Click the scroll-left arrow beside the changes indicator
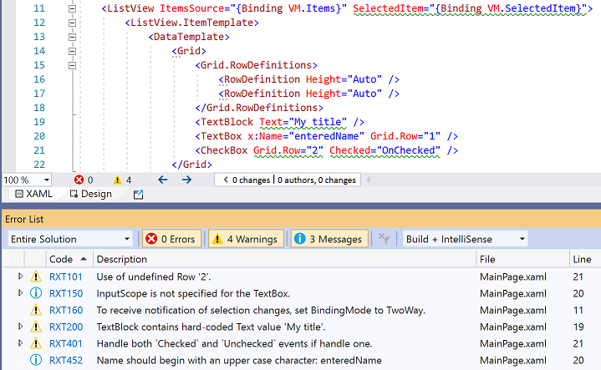601x370 pixels. point(369,180)
